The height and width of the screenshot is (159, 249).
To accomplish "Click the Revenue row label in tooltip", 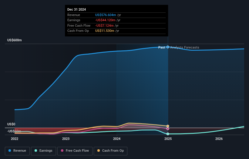I will 74,15.
